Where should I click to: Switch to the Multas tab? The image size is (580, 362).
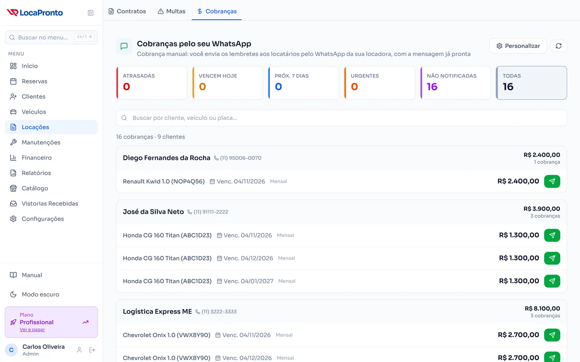coord(172,11)
